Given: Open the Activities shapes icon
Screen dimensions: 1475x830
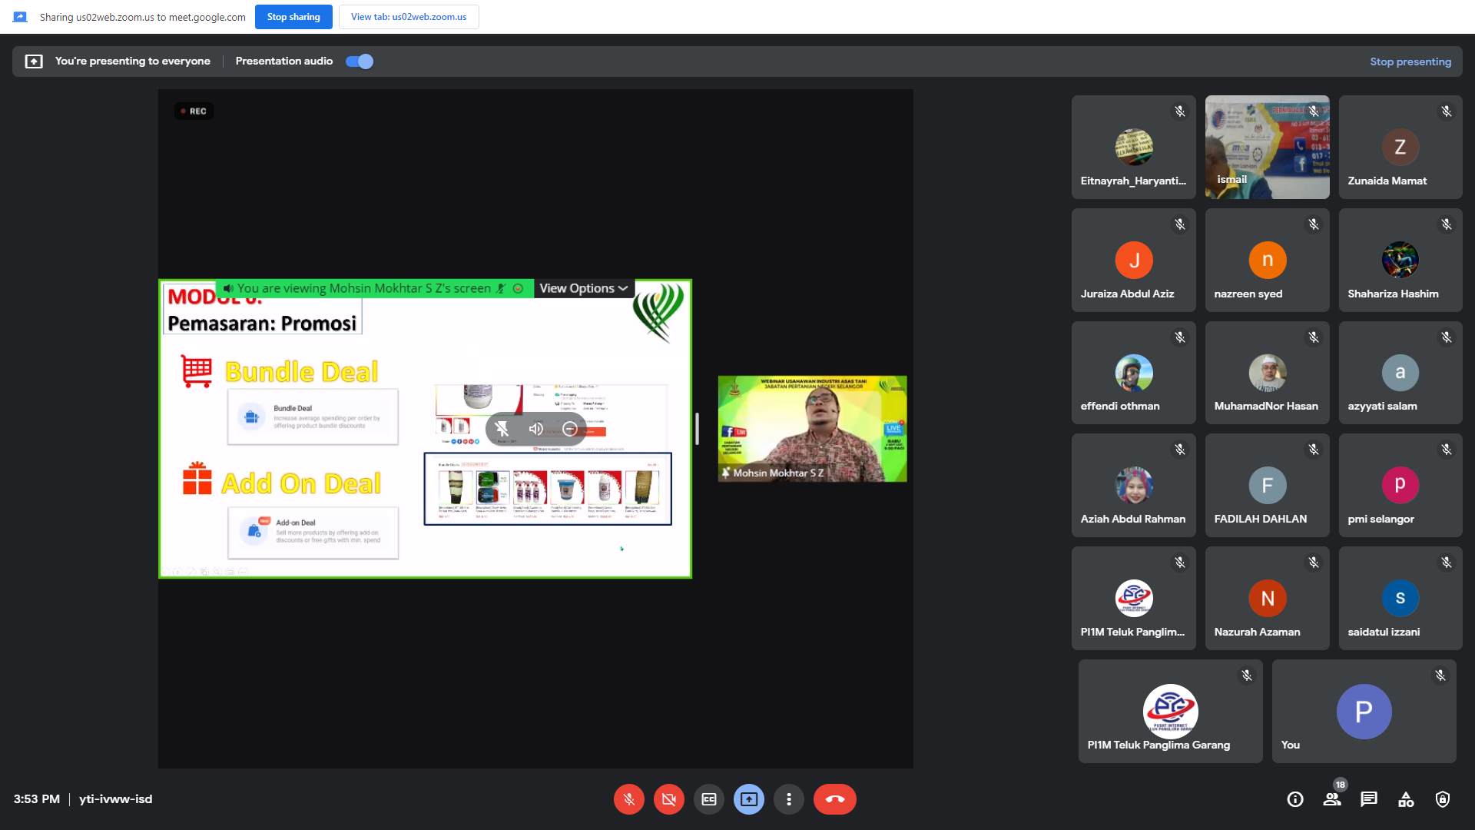Looking at the screenshot, I should click(1406, 799).
